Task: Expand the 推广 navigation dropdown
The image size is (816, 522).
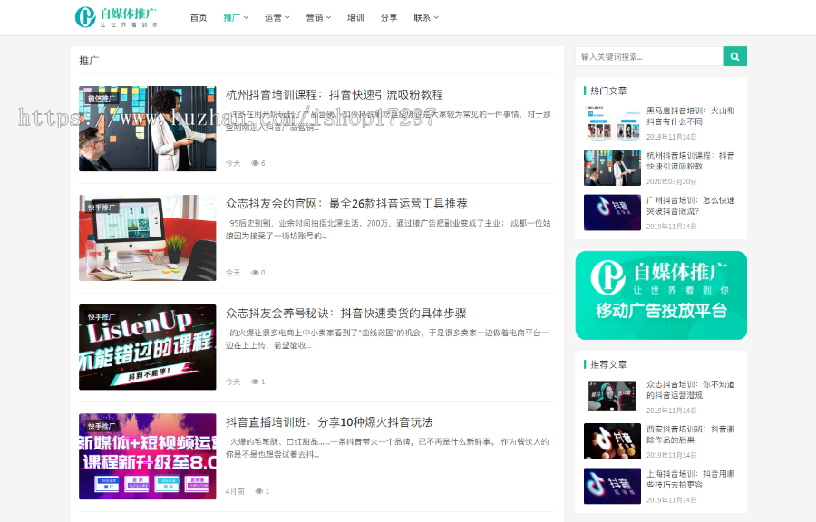Action: click(x=235, y=16)
